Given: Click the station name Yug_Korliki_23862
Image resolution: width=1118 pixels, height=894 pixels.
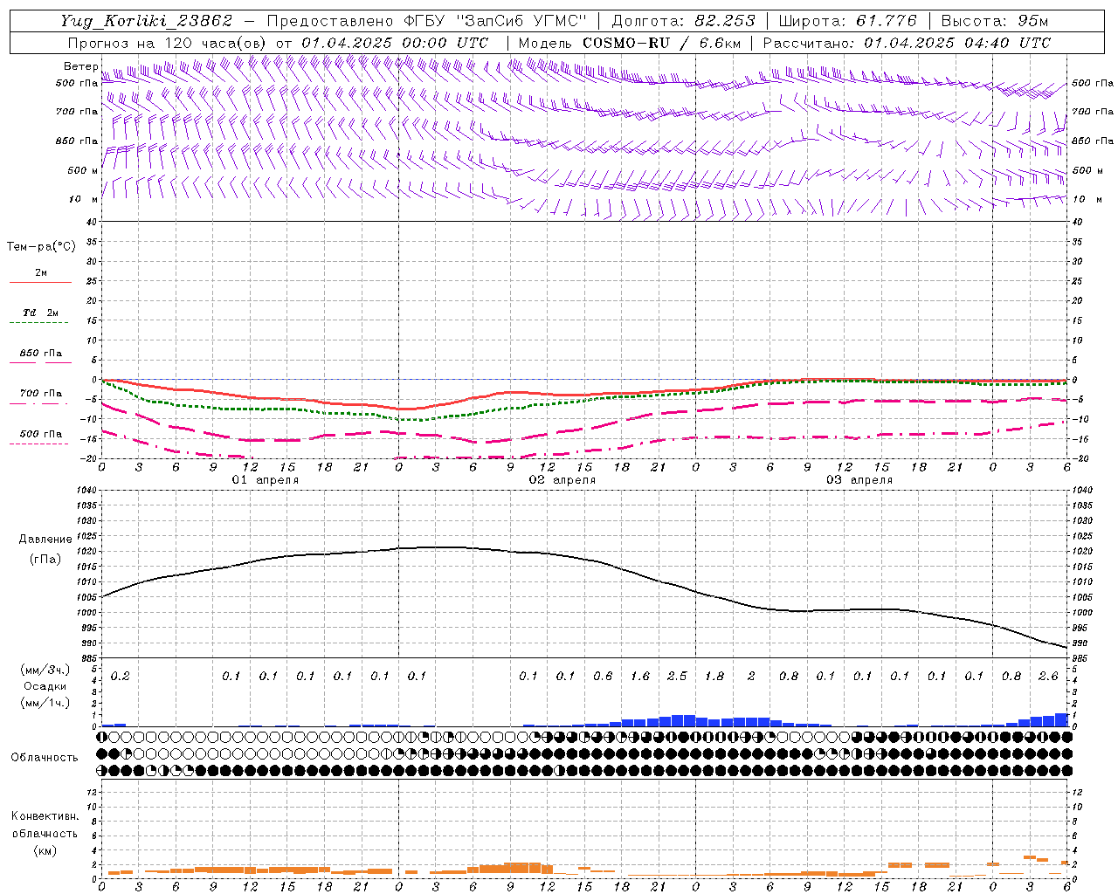Looking at the screenshot, I should [147, 21].
